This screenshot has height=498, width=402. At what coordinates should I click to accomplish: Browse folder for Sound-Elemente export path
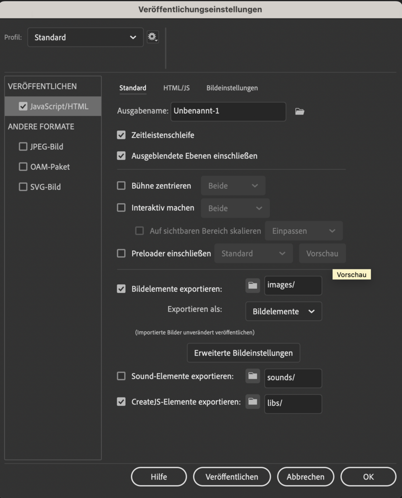point(252,376)
